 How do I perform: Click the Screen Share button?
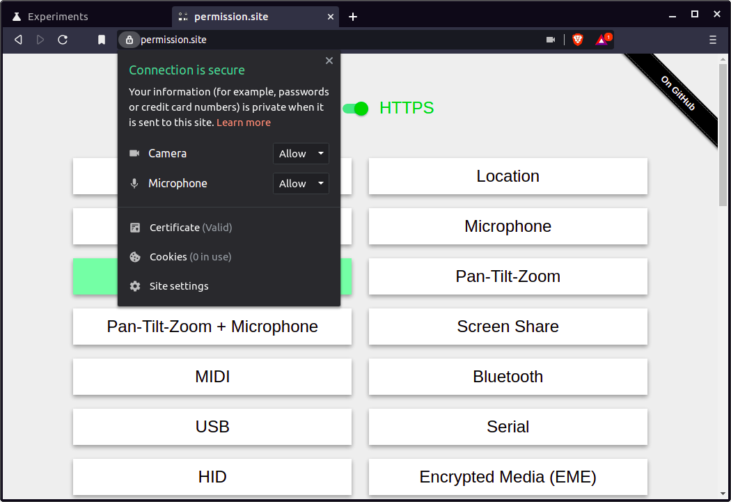(508, 327)
